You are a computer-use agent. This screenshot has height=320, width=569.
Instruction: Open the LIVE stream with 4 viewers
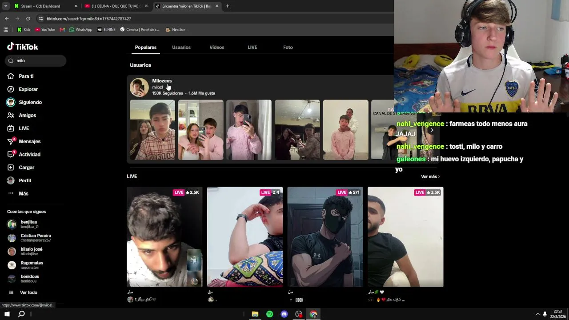coord(245,237)
